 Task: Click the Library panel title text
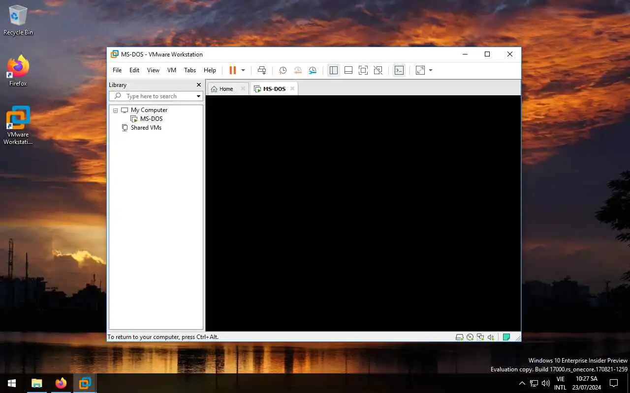(118, 85)
